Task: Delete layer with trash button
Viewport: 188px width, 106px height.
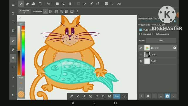Action: [x=148, y=96]
